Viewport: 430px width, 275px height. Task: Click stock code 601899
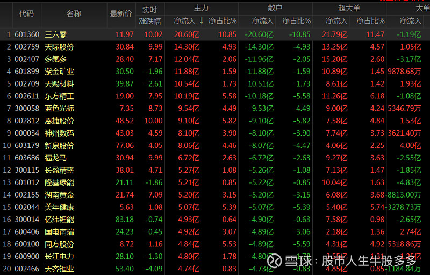click(27, 72)
